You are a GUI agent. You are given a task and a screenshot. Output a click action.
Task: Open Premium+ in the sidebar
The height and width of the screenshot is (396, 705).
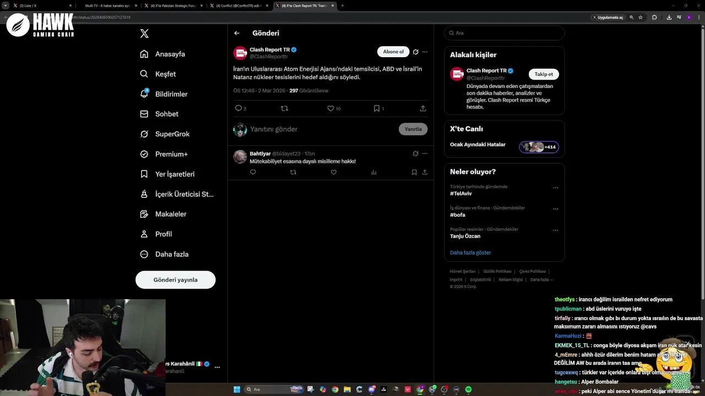pyautogui.click(x=164, y=154)
